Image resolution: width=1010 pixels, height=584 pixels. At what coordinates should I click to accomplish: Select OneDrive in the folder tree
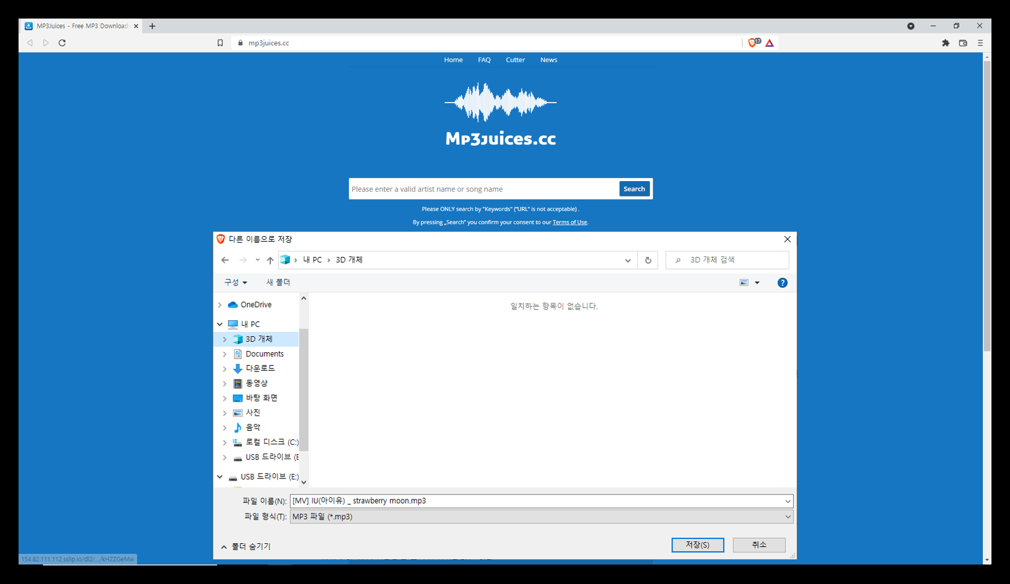coord(256,305)
